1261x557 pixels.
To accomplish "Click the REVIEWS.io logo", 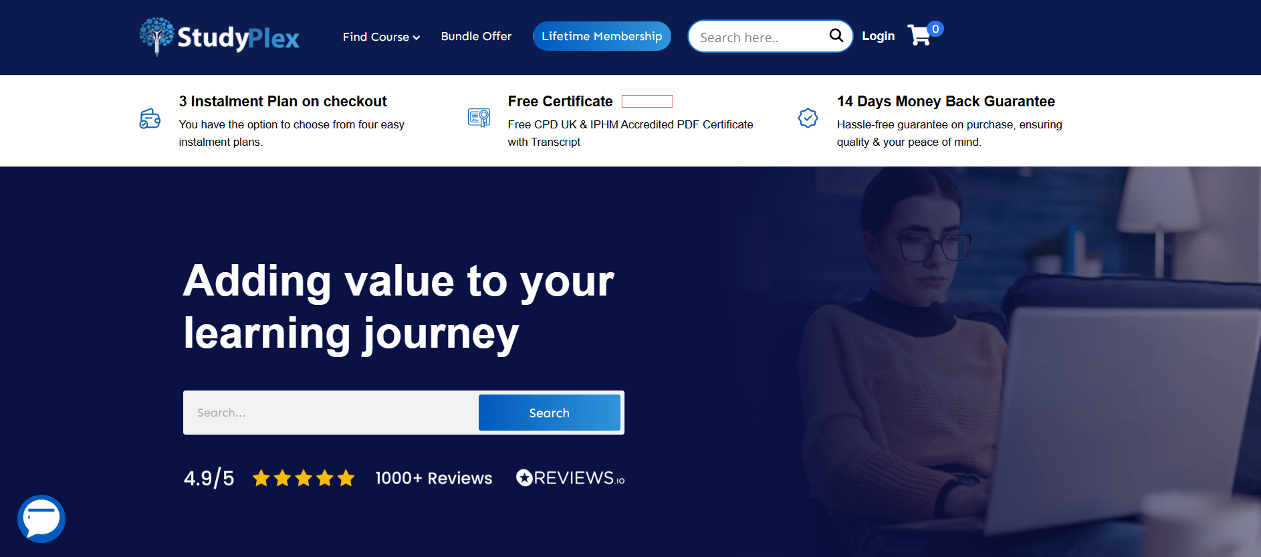I will pos(570,478).
